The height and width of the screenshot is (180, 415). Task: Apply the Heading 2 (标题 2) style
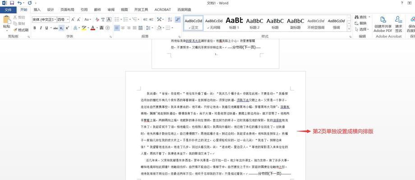pos(254,23)
